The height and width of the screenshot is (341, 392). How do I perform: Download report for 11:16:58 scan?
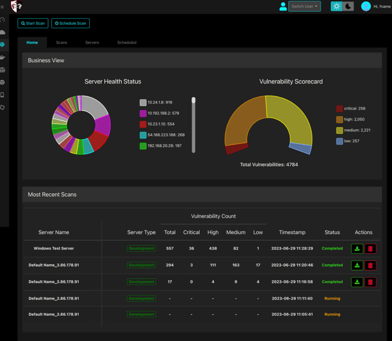click(x=357, y=282)
